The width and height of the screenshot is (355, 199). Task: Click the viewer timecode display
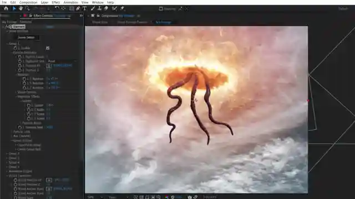pyautogui.click(x=210, y=197)
